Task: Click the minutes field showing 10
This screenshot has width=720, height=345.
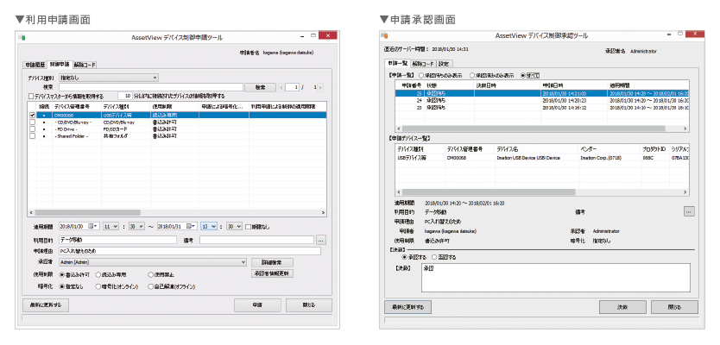Action: 125,97
